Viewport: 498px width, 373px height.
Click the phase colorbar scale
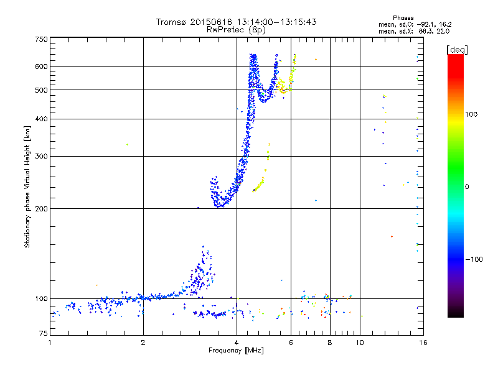point(456,185)
